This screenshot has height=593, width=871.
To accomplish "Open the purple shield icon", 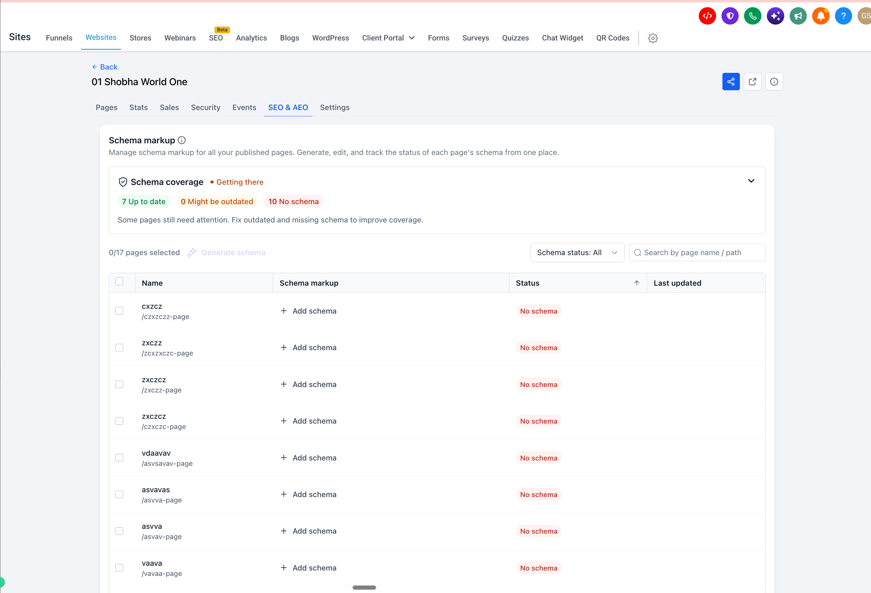I will 730,16.
